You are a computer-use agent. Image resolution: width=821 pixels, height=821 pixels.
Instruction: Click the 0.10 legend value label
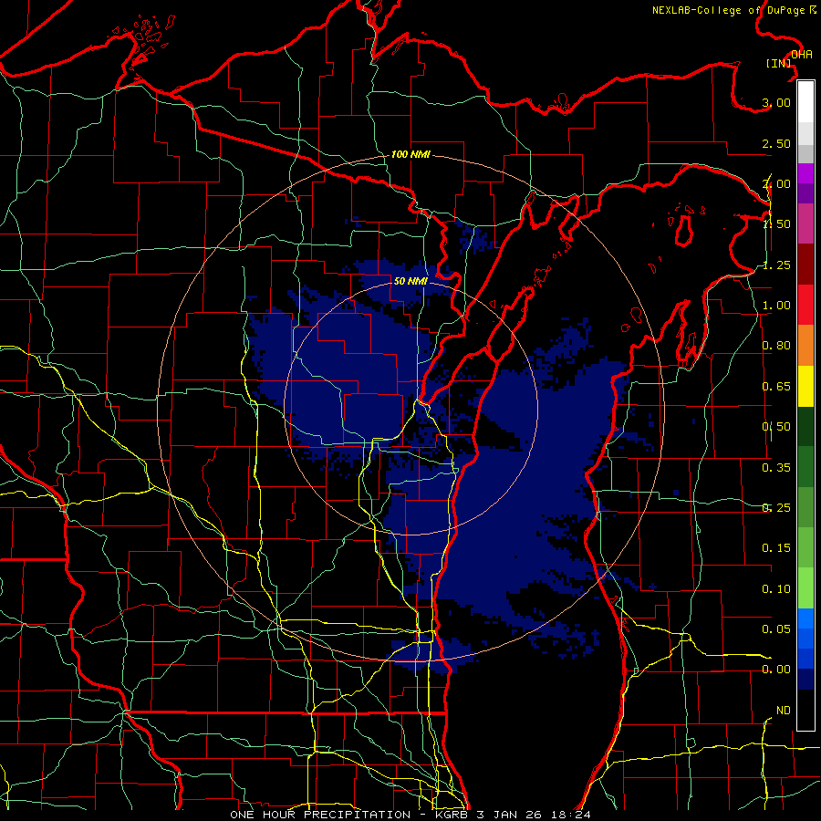click(776, 589)
